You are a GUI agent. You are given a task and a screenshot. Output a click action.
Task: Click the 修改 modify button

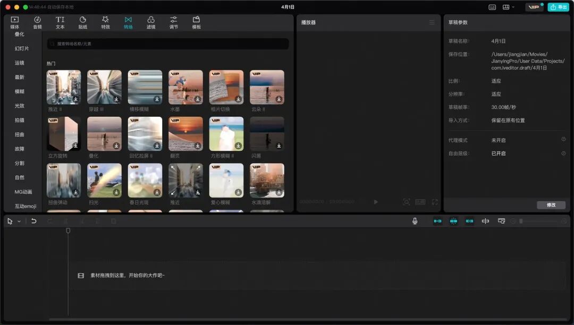(551, 205)
